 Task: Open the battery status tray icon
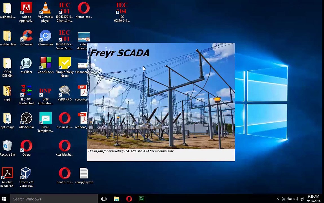(x=290, y=199)
